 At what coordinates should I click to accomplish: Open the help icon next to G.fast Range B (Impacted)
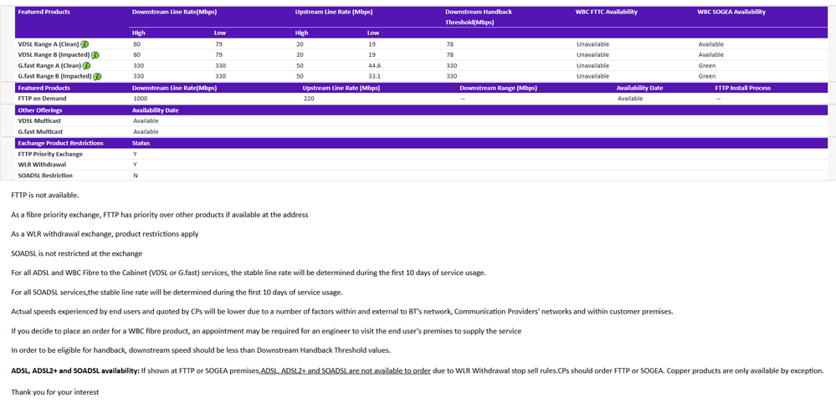pos(98,76)
